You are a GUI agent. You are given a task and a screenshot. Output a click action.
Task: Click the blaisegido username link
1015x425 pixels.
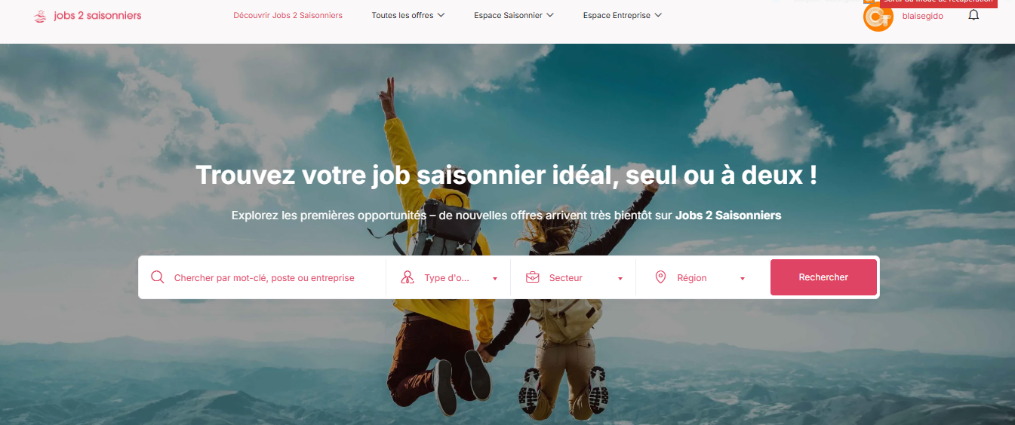923,16
